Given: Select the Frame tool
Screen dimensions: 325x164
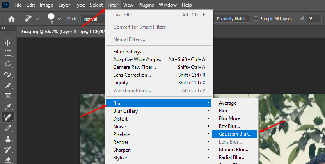Looking at the screenshot, I should click(x=8, y=96).
